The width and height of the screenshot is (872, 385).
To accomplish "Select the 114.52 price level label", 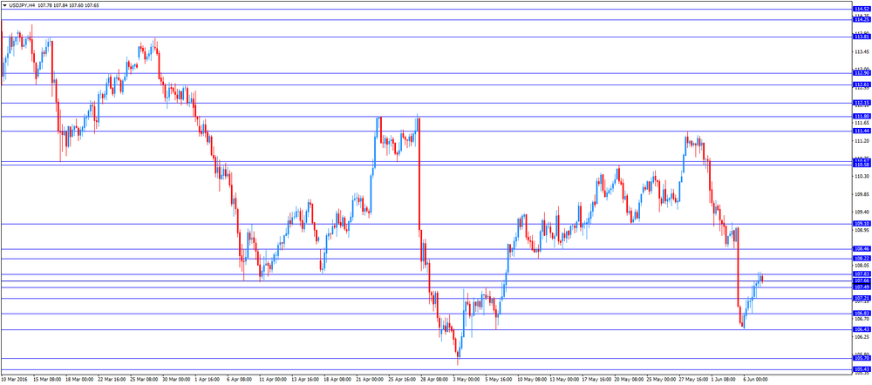I will click(x=862, y=9).
